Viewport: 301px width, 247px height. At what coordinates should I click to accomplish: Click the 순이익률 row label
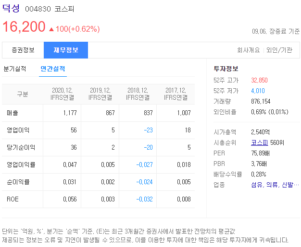pyautogui.click(x=18, y=182)
